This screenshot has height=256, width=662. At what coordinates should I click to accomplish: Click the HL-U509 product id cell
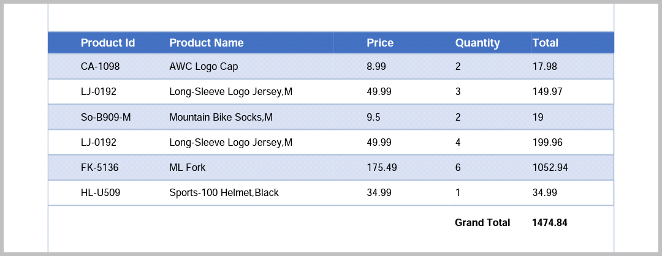[x=101, y=192]
